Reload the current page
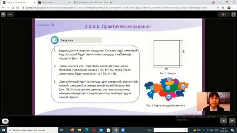237x133 pixels. 13,8
